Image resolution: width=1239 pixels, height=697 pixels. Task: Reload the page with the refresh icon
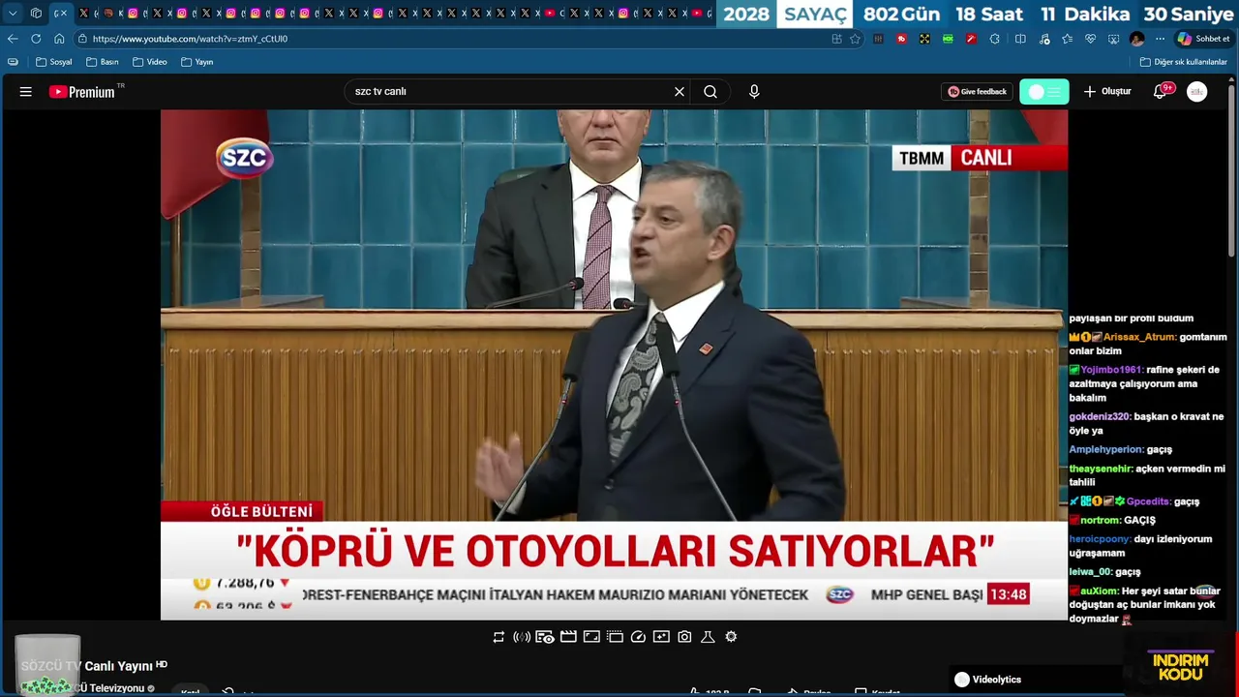coord(36,39)
